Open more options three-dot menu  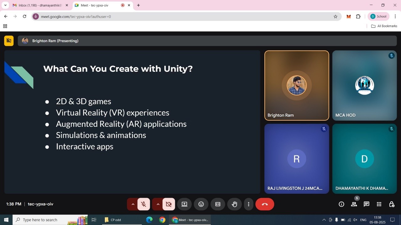[x=248, y=204]
